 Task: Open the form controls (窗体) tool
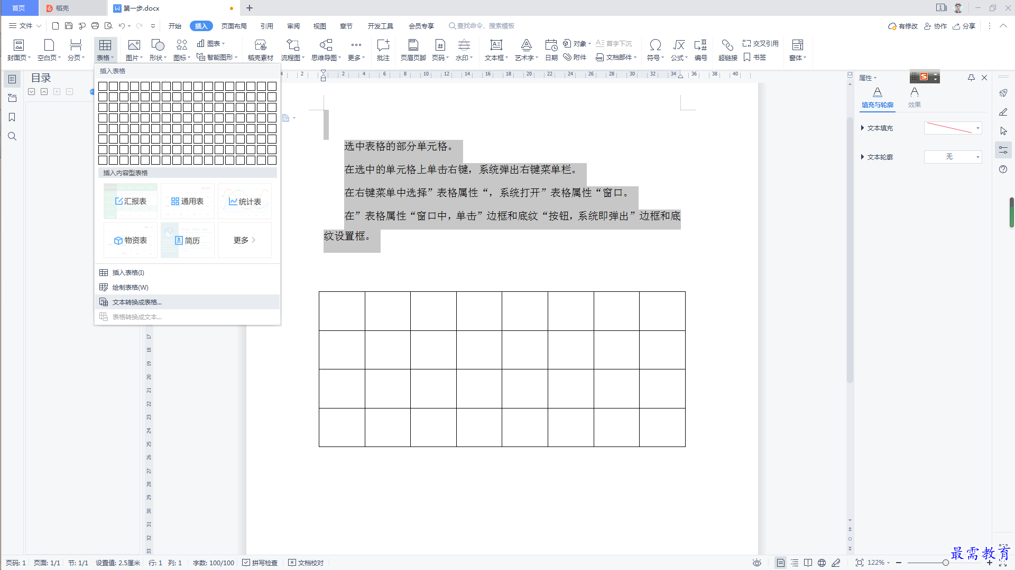click(x=798, y=50)
